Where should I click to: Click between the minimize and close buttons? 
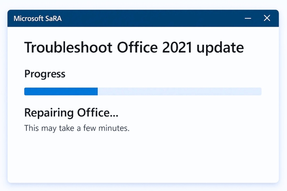coord(257,18)
